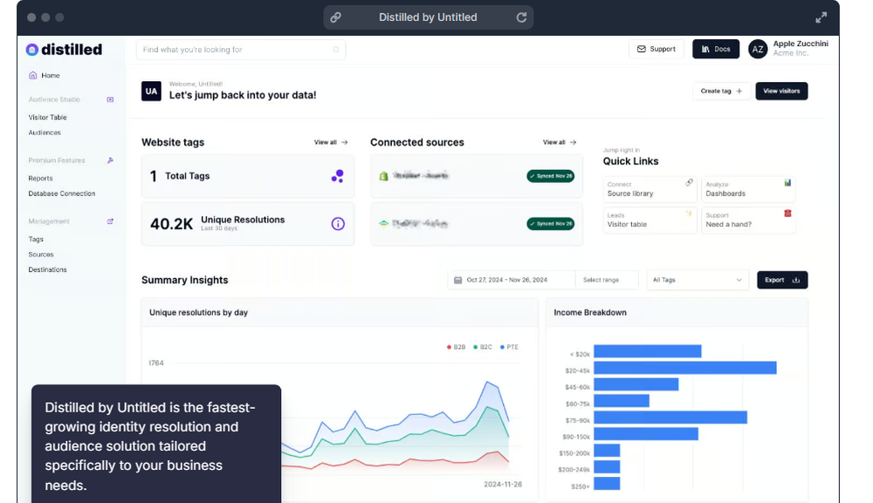This screenshot has width=873, height=503.
Task: Open Dashboards quick link
Action: (748, 189)
